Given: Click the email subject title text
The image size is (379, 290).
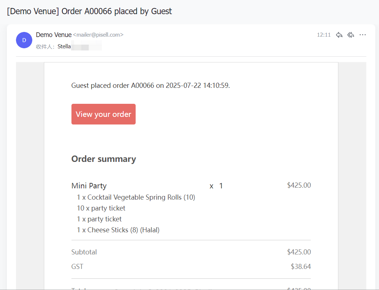Looking at the screenshot, I should [89, 11].
